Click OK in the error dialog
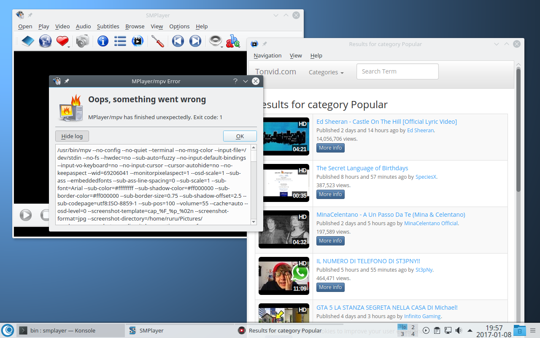The width and height of the screenshot is (540, 338). coord(240,136)
